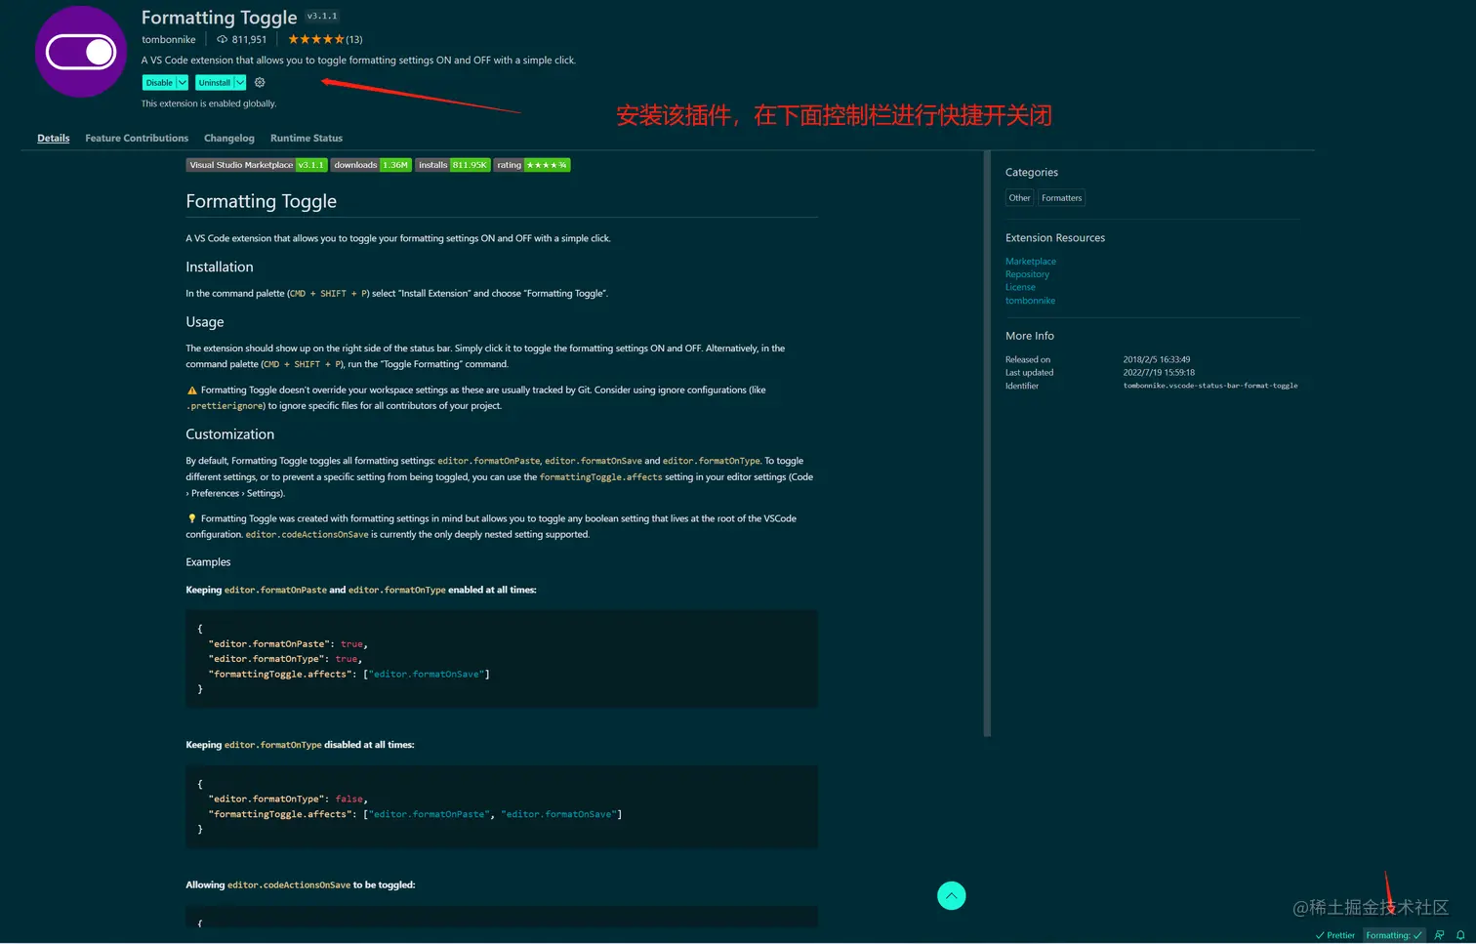Uninstall the Formatting Toggle extension
This screenshot has height=944, width=1476.
(x=214, y=83)
